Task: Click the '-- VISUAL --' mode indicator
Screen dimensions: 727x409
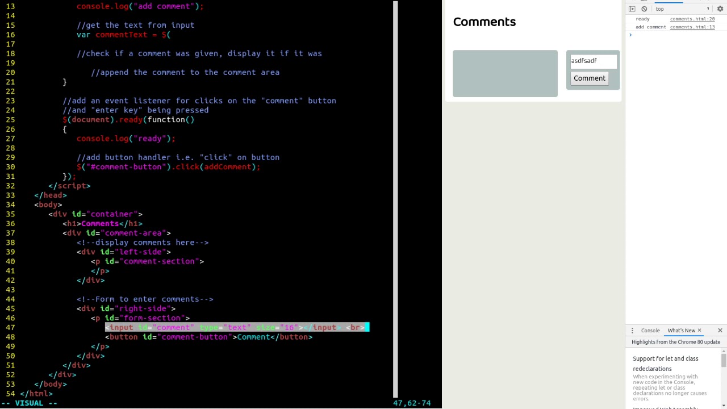Action: (29, 403)
